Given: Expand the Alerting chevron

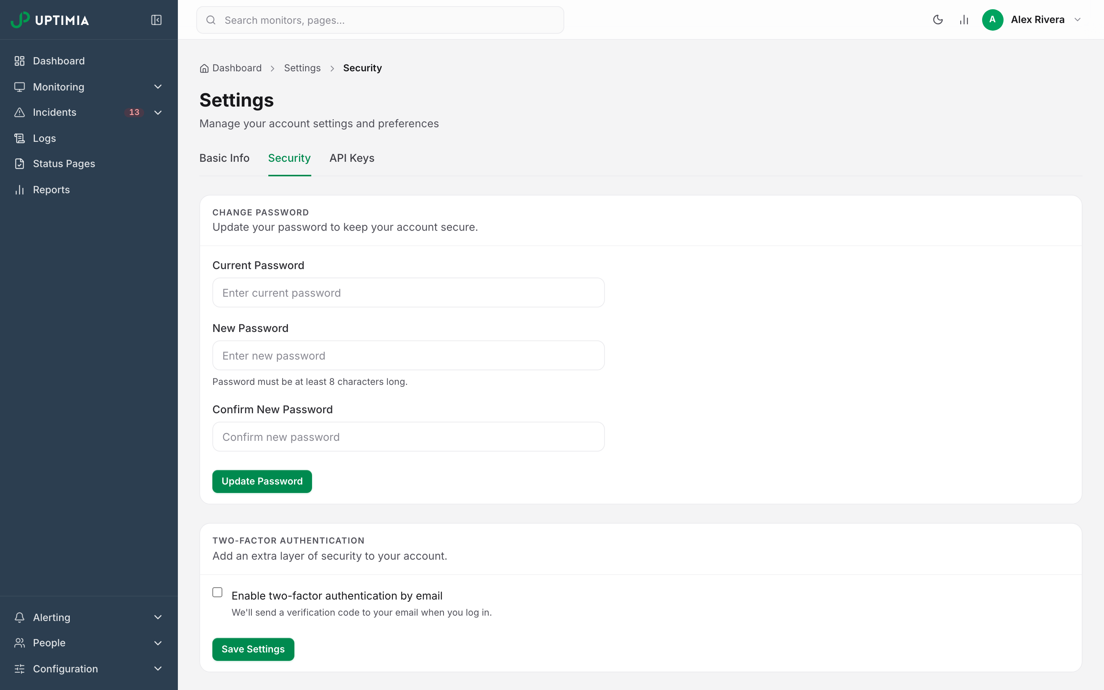Looking at the screenshot, I should (x=158, y=617).
